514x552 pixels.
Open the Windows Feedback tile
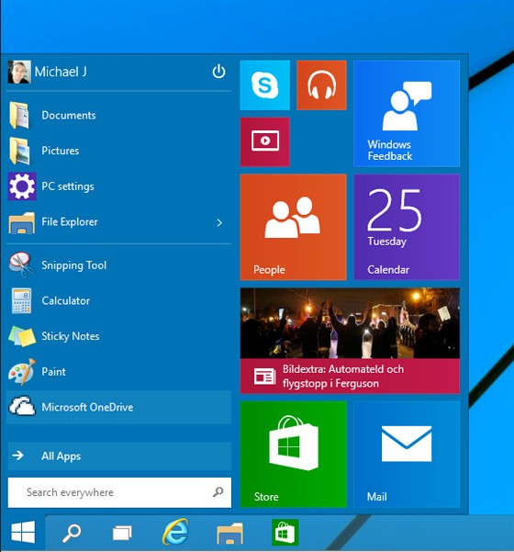pos(407,113)
